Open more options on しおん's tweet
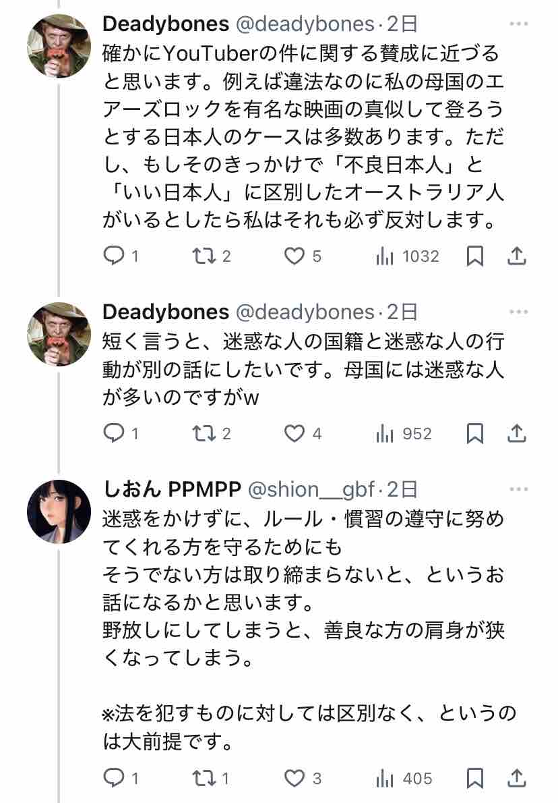The height and width of the screenshot is (803, 558). click(x=518, y=489)
